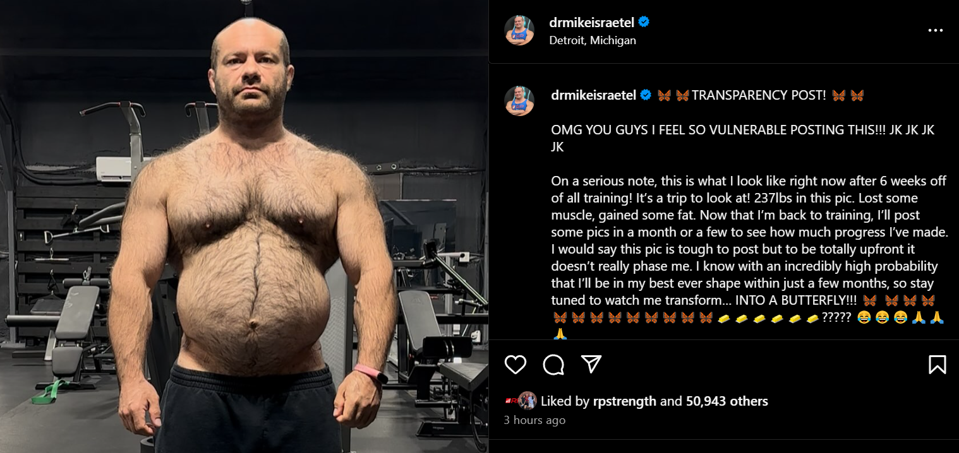This screenshot has width=959, height=453.
Task: View the list of 50,943 others who liked
Action: (x=727, y=401)
